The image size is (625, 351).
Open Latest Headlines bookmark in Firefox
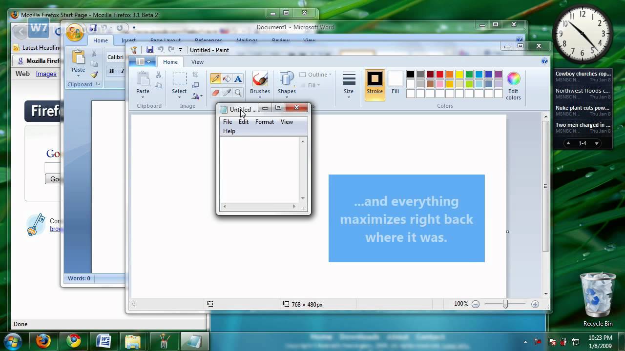coord(37,48)
